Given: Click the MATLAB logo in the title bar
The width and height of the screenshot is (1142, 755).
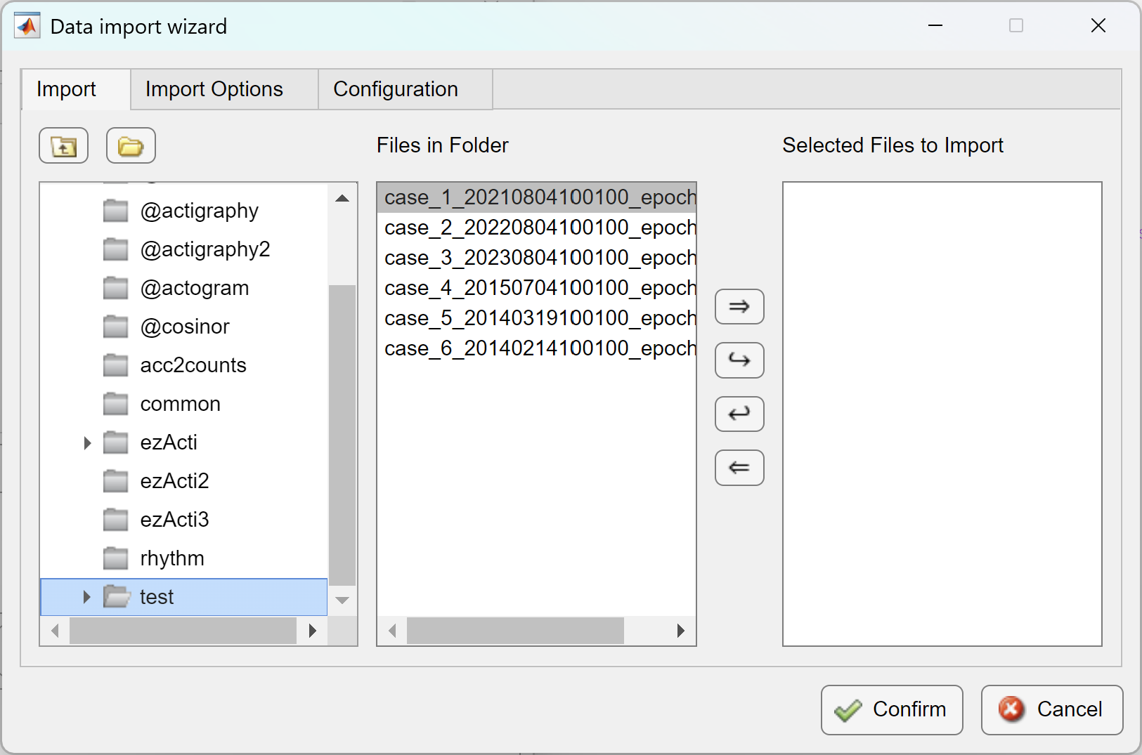Looking at the screenshot, I should [x=27, y=25].
